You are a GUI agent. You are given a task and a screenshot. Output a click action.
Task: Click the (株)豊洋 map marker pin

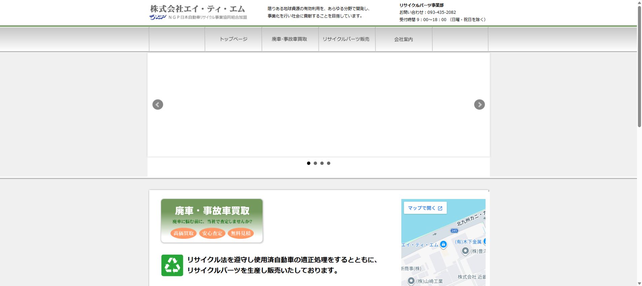pos(465,251)
